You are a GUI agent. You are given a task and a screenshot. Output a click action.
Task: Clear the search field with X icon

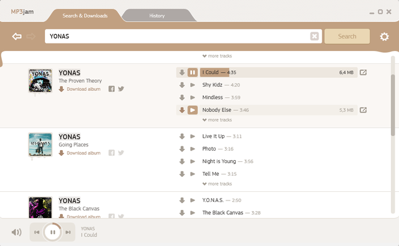314,36
